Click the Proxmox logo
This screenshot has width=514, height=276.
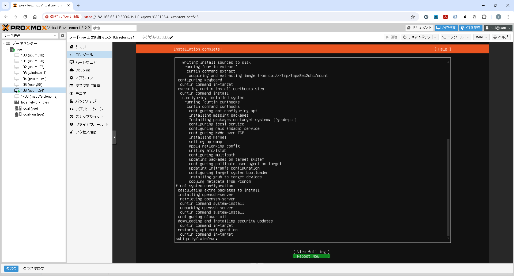pos(24,28)
